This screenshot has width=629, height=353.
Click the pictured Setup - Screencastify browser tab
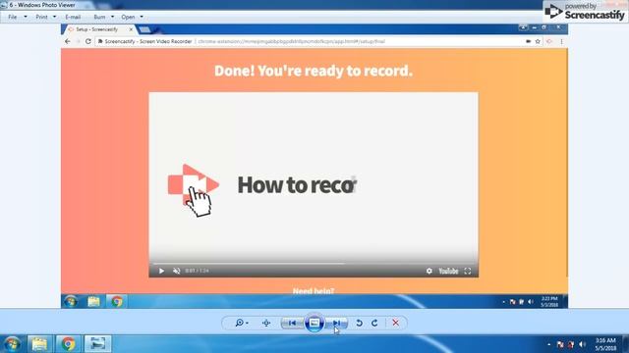pos(99,29)
